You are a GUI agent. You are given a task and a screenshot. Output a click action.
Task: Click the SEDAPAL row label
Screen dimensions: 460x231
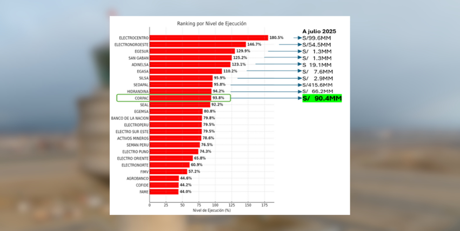pos(141,85)
